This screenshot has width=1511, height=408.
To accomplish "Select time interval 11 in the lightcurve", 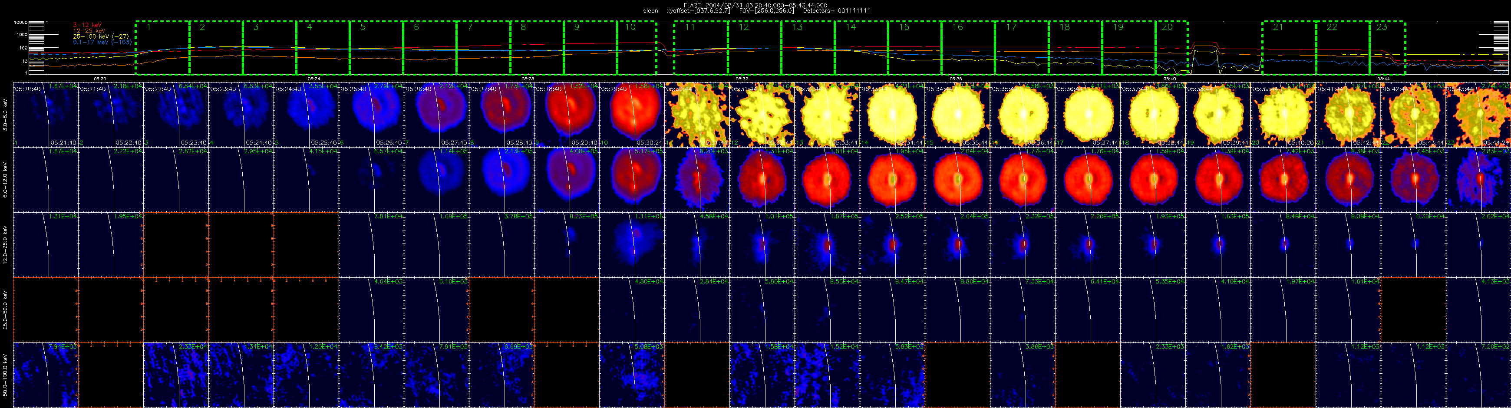I will pos(701,48).
